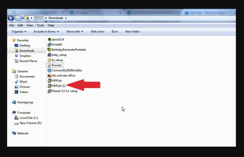
Task: Click the Back navigation arrow button
Action: click(11, 18)
